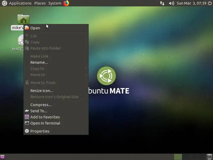This screenshot has height=160, width=213.
Task: Click the "mike's" folder label
Action: coord(17,28)
